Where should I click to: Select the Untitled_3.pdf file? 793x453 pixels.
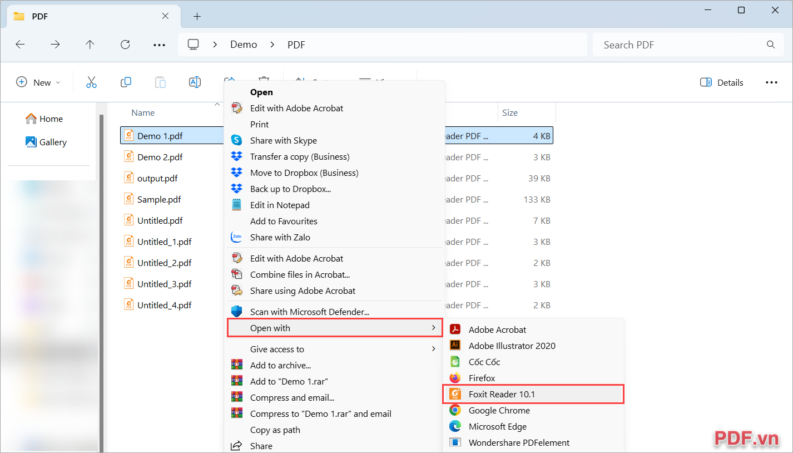[x=165, y=284]
